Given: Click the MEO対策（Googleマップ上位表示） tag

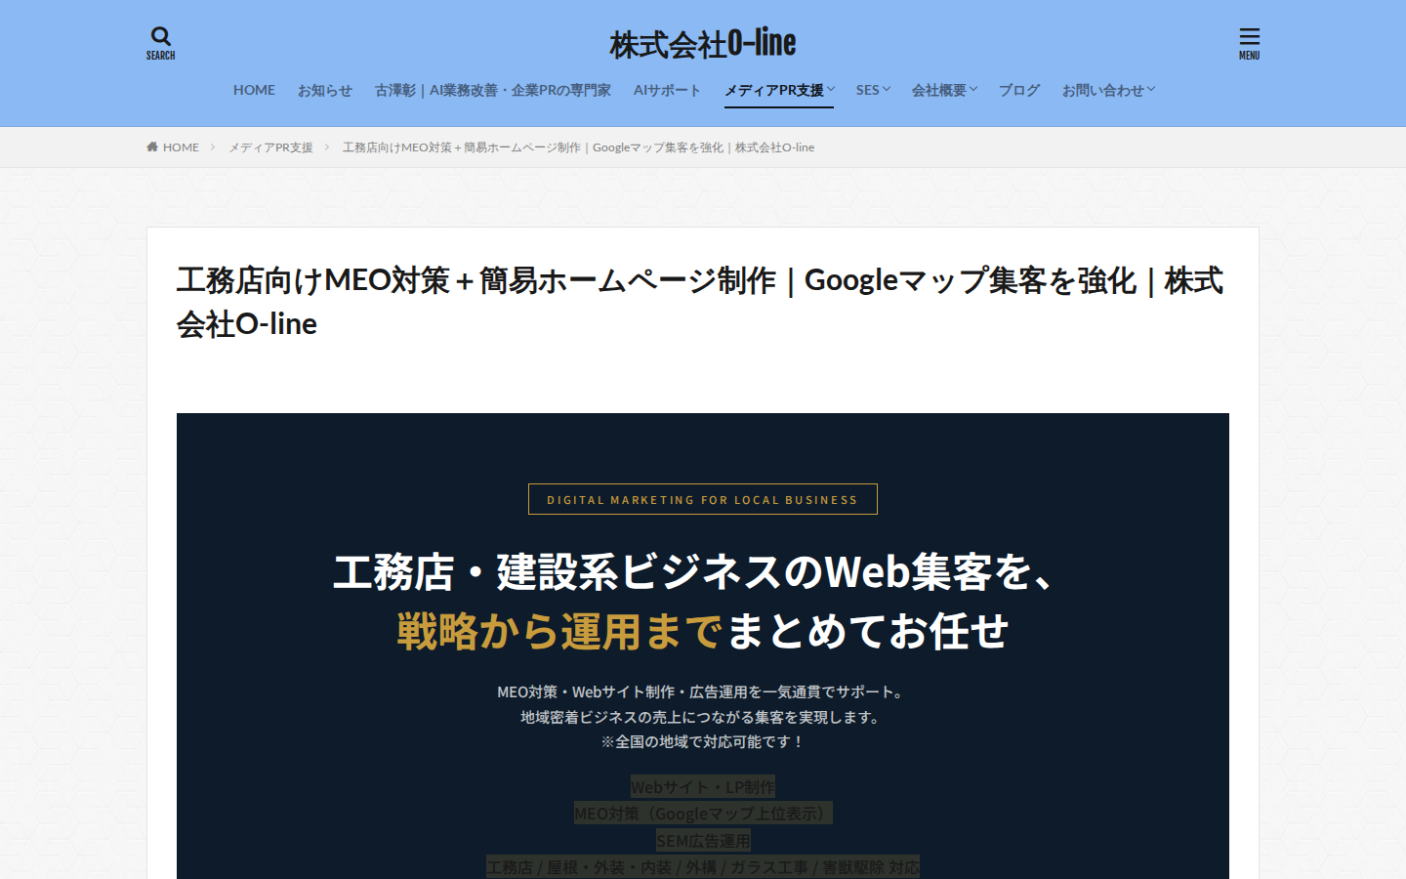Looking at the screenshot, I should coord(703,814).
